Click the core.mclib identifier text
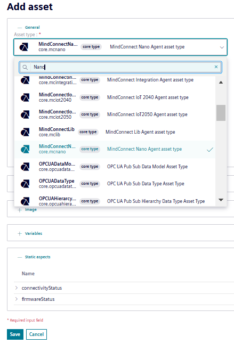Image resolution: width=234 pixels, height=344 pixels. point(50,135)
